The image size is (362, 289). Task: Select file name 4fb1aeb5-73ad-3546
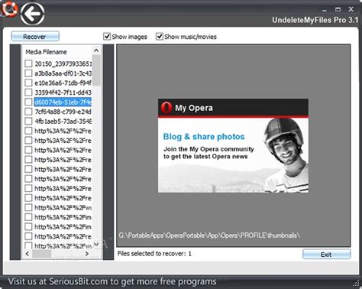point(63,121)
